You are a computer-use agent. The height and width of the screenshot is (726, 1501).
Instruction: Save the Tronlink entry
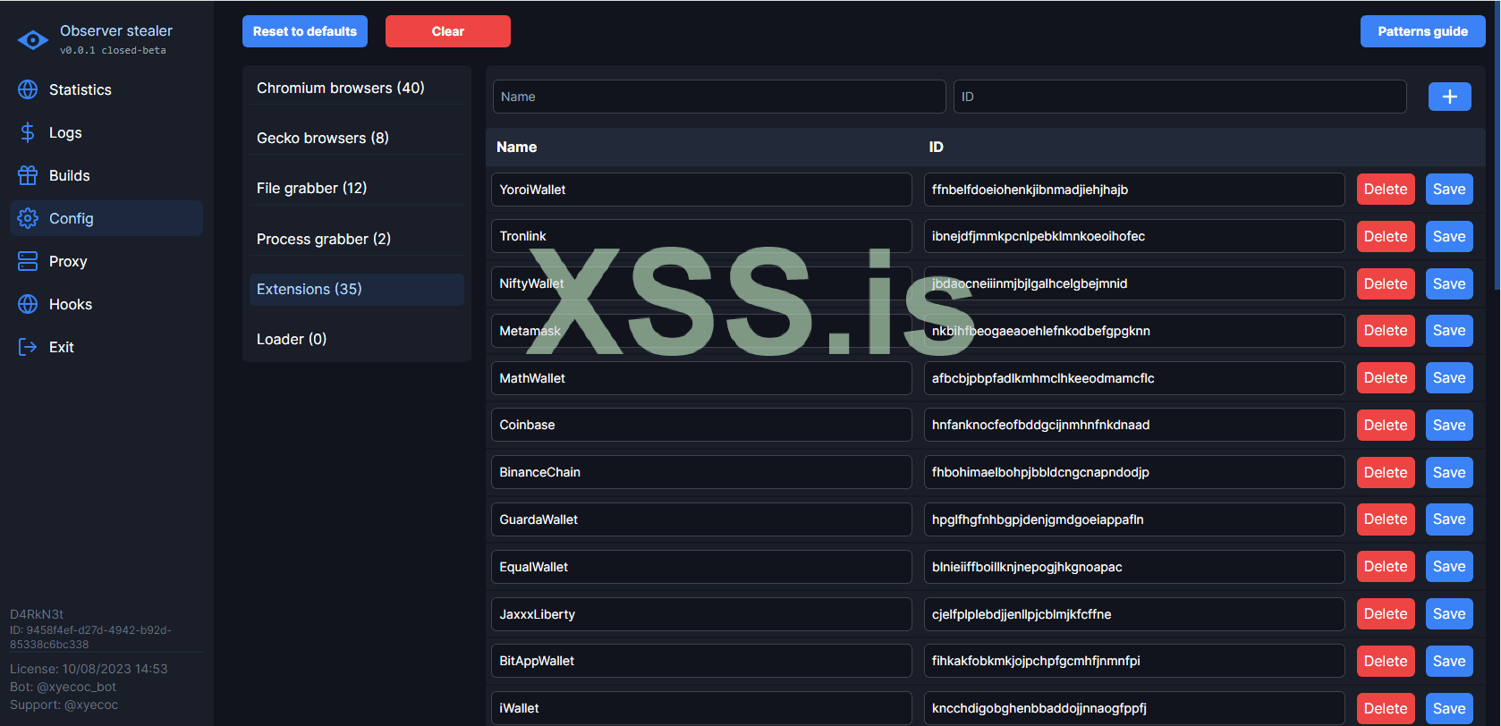click(x=1449, y=237)
